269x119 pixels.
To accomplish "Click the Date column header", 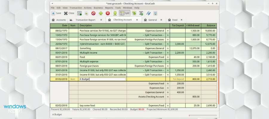I will pos(59,26).
